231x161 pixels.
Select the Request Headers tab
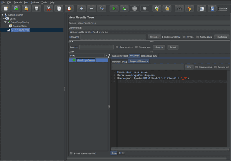[x=139, y=61]
